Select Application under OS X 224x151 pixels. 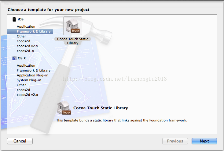(26, 65)
